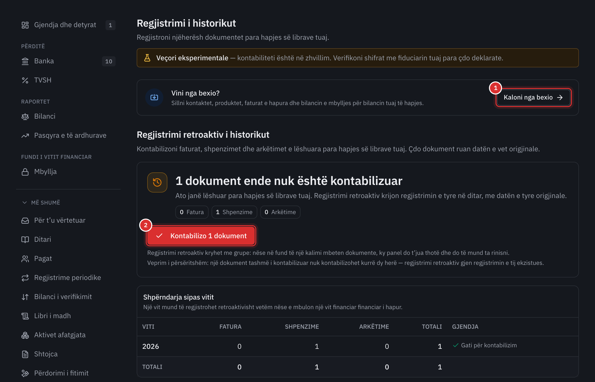The width and height of the screenshot is (595, 382).
Task: Open Gjendja dhe detyrat menu item
Action: [68, 25]
